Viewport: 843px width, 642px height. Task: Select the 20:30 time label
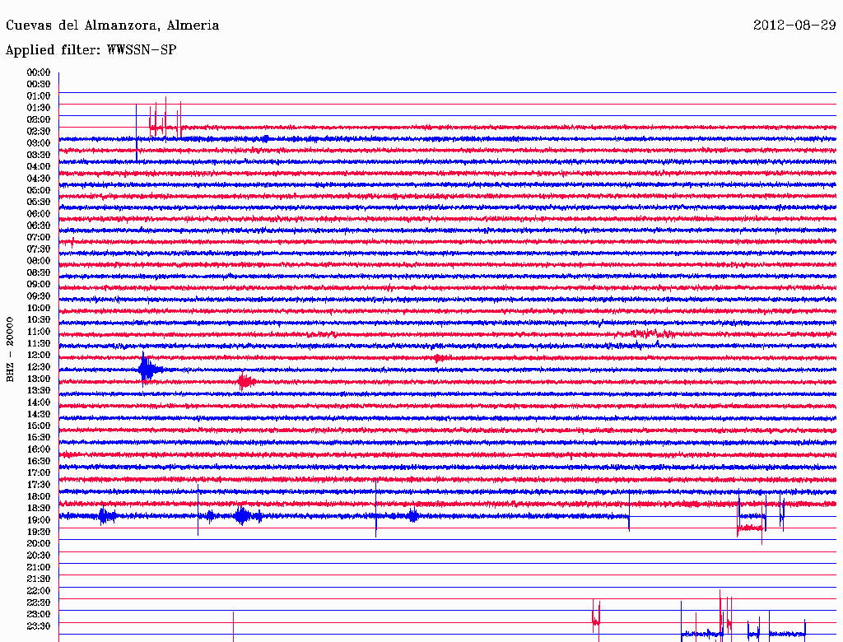click(39, 556)
